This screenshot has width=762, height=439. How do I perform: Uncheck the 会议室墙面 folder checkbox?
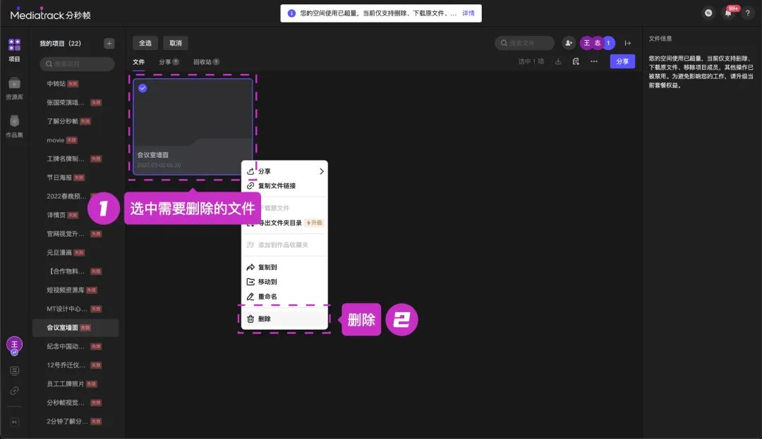143,88
